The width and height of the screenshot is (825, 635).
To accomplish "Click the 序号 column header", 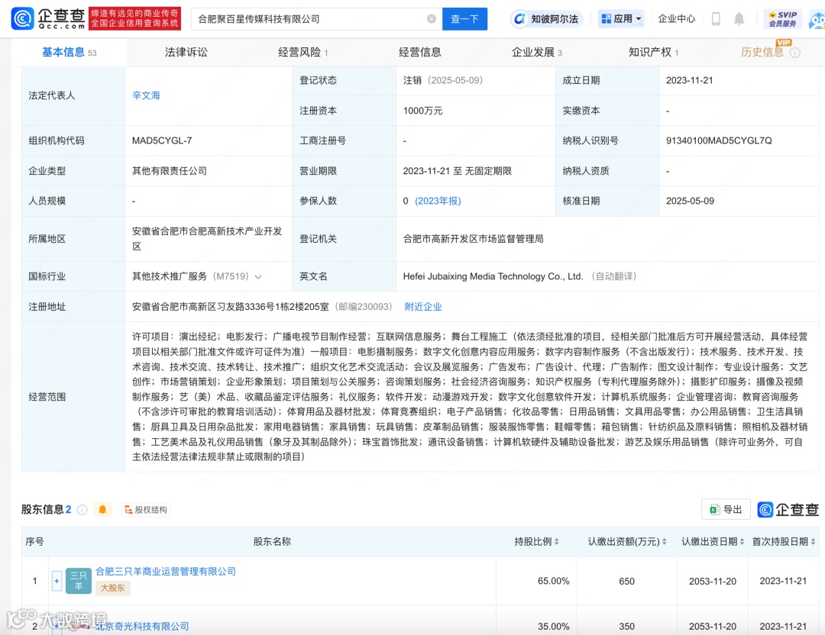I will 34,541.
